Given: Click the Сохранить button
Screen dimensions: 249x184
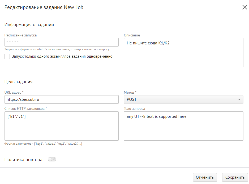Looking at the screenshot, I should click(235, 177).
